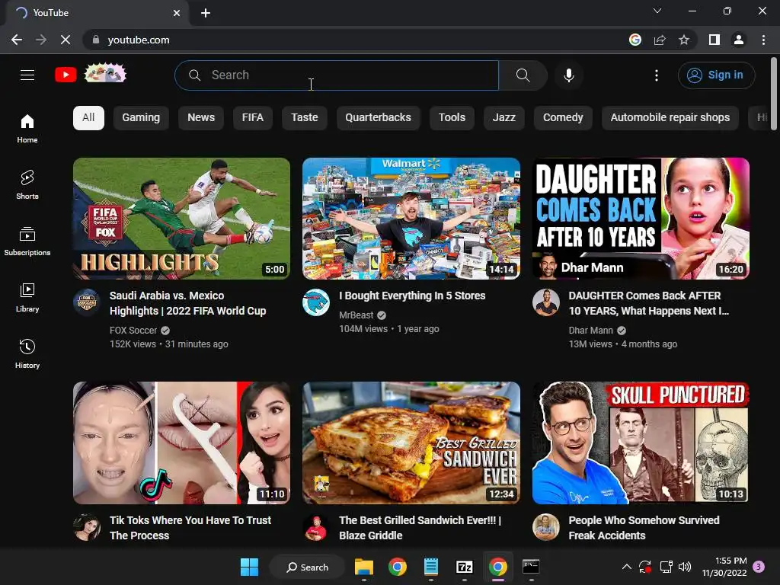Screen dimensions: 780x585
Task: Open I Bought Everything In 5 Stores title
Action: 412,296
